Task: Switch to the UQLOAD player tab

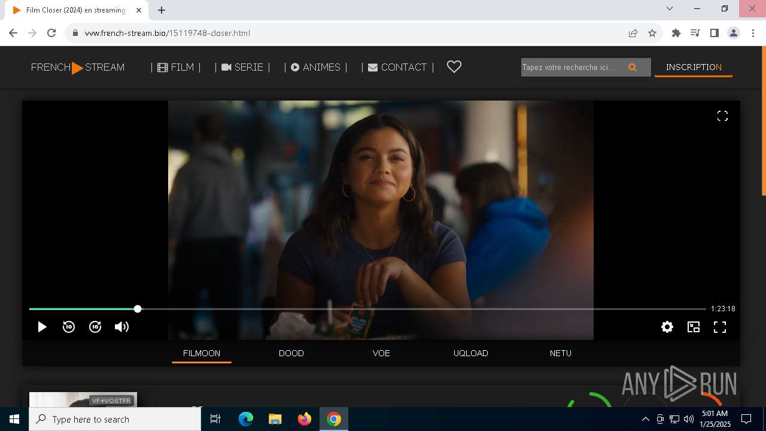Action: click(x=471, y=353)
